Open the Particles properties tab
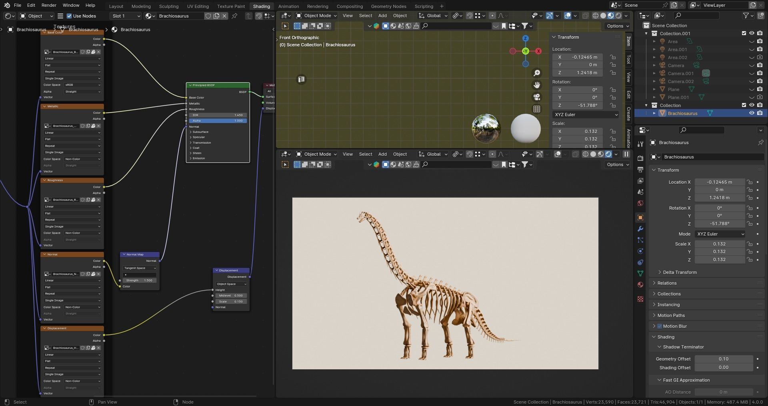 (640, 240)
